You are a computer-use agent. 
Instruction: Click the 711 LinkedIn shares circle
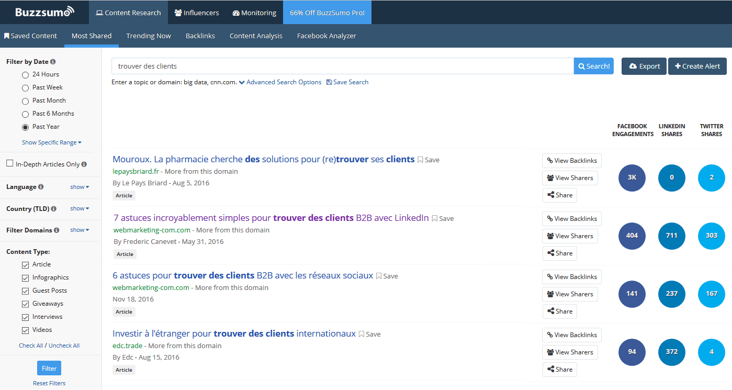672,236
